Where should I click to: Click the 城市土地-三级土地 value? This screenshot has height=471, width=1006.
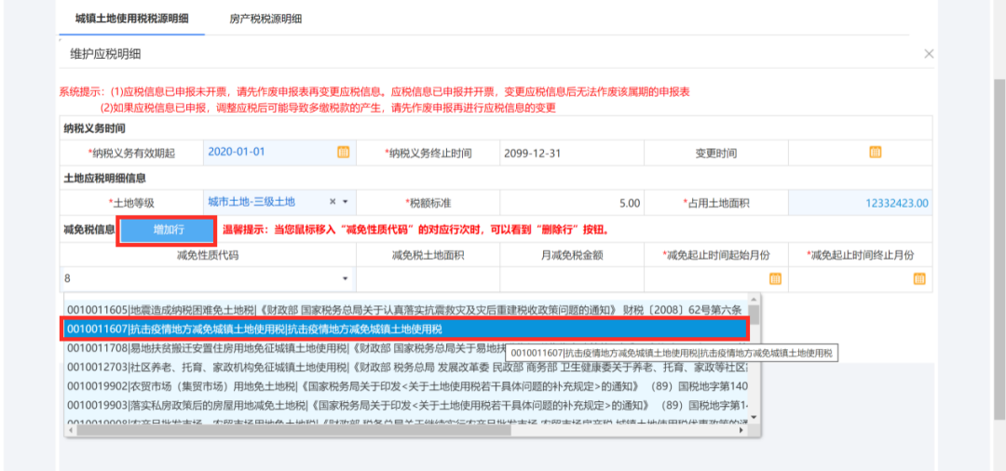251,202
